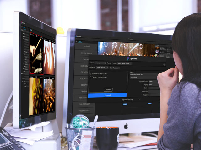The image size is (201, 150).
Task: Click the drummer clip's monitor icon
Action: [x=37, y=36]
